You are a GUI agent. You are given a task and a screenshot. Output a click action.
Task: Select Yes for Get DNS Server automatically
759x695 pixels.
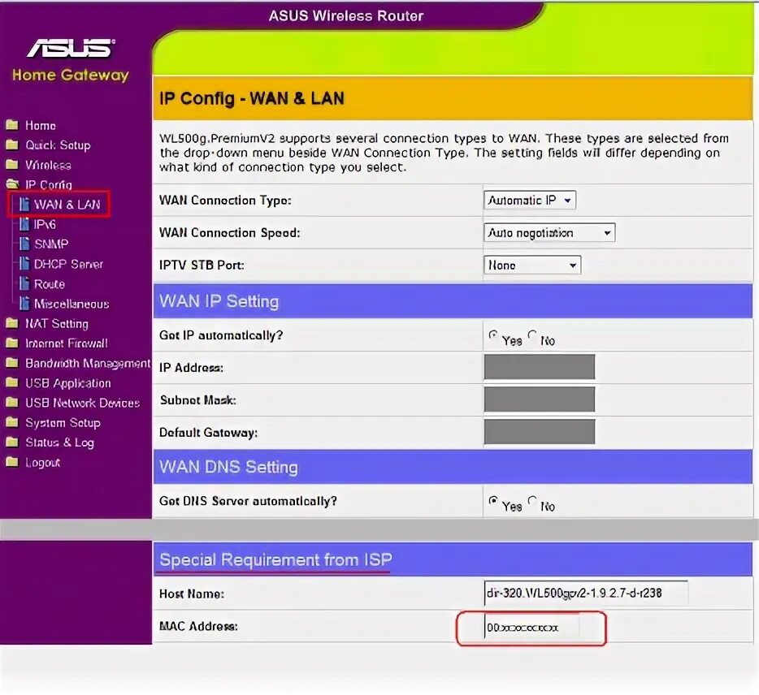click(x=492, y=501)
